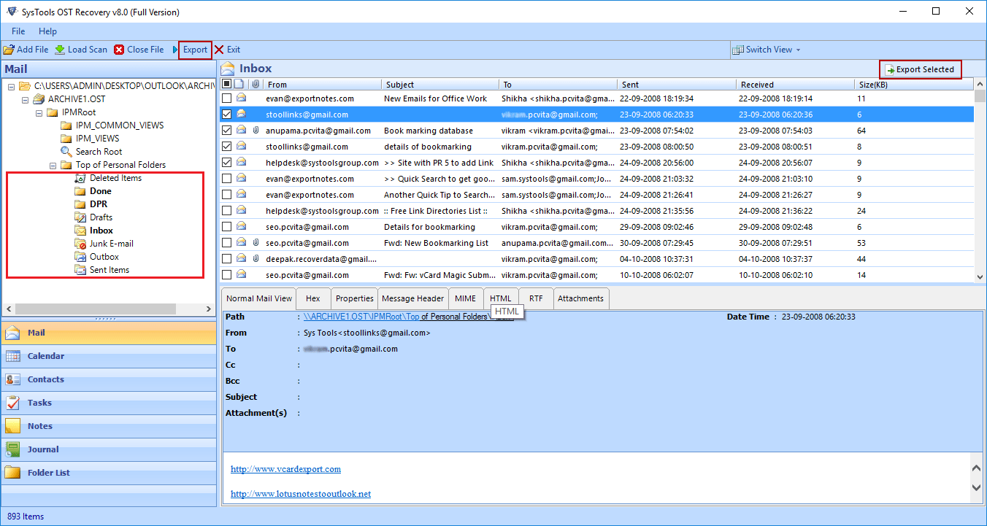
Task: Click the Close File toolbar icon
Action: pos(139,50)
